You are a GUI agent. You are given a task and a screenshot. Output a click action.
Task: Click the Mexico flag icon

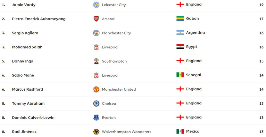point(180,131)
